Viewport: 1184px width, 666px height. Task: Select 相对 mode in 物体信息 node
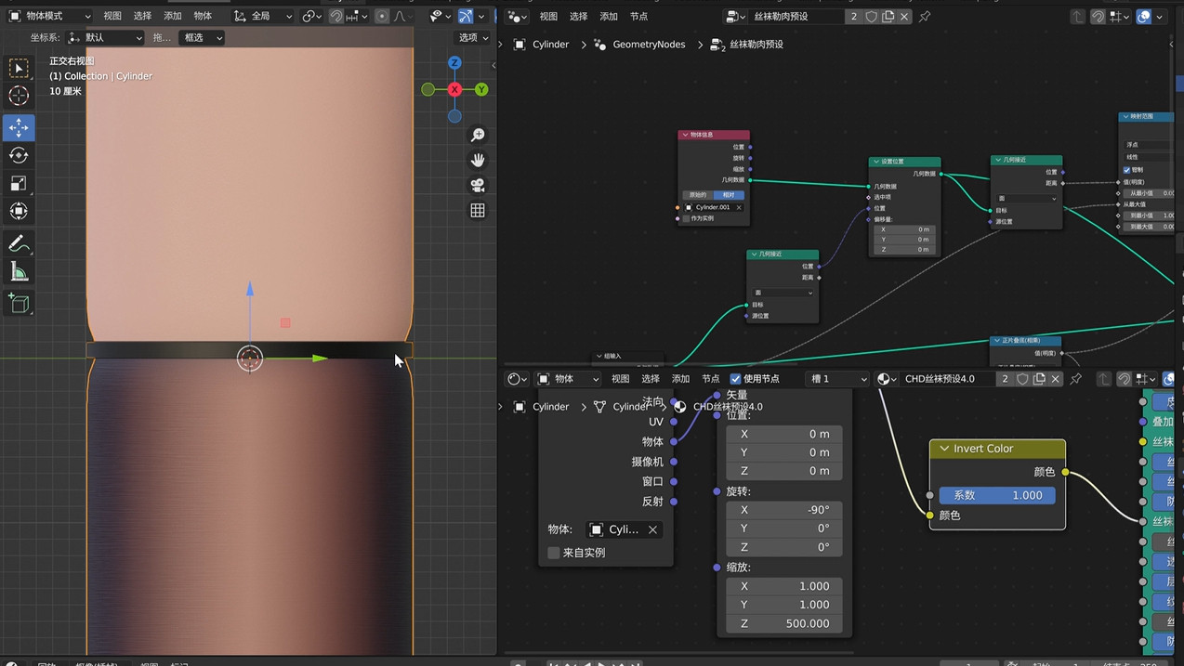[729, 195]
